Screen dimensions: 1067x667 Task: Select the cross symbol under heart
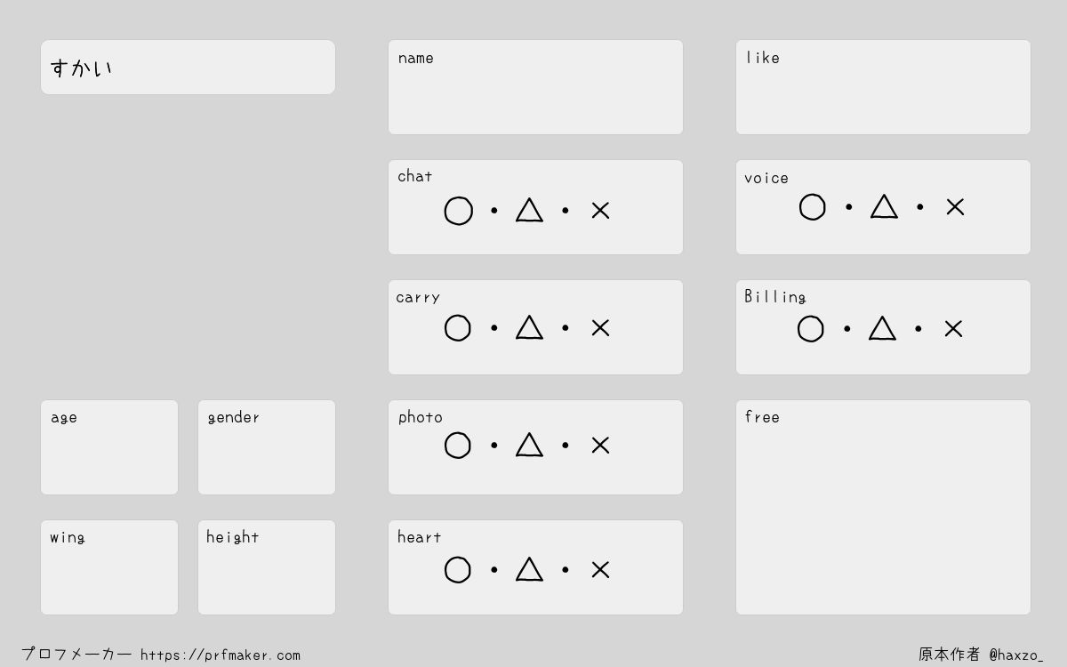click(x=600, y=569)
